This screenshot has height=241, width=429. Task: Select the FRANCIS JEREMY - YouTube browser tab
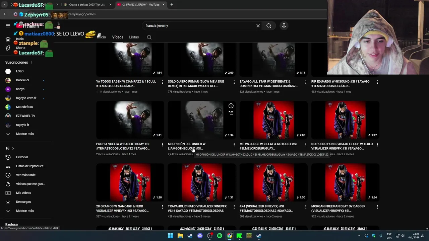(140, 5)
